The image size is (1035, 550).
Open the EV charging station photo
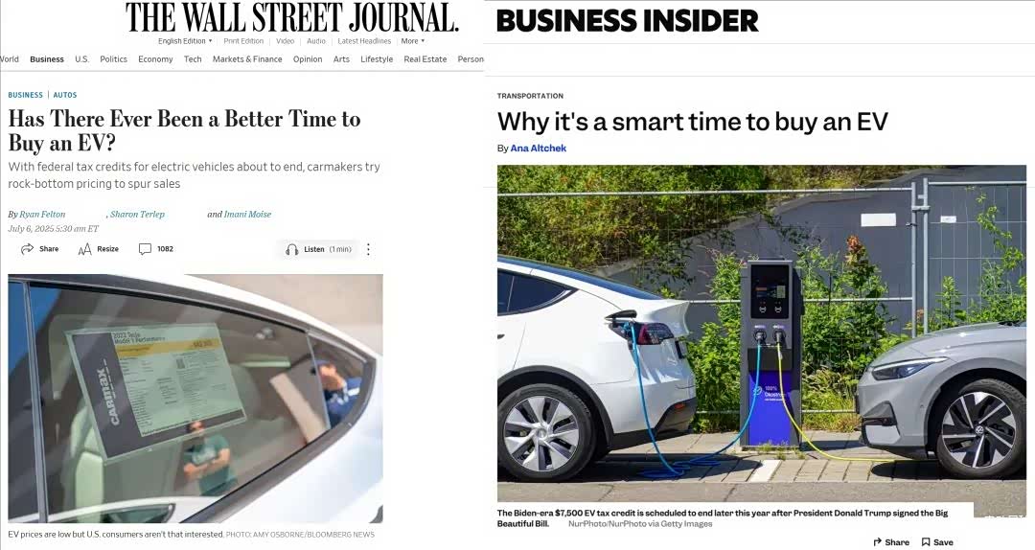pos(762,332)
